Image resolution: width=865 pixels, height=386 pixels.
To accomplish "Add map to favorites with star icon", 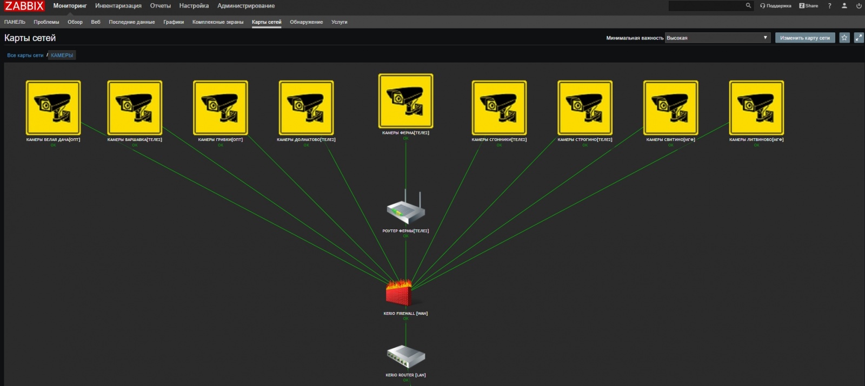I will pos(844,38).
